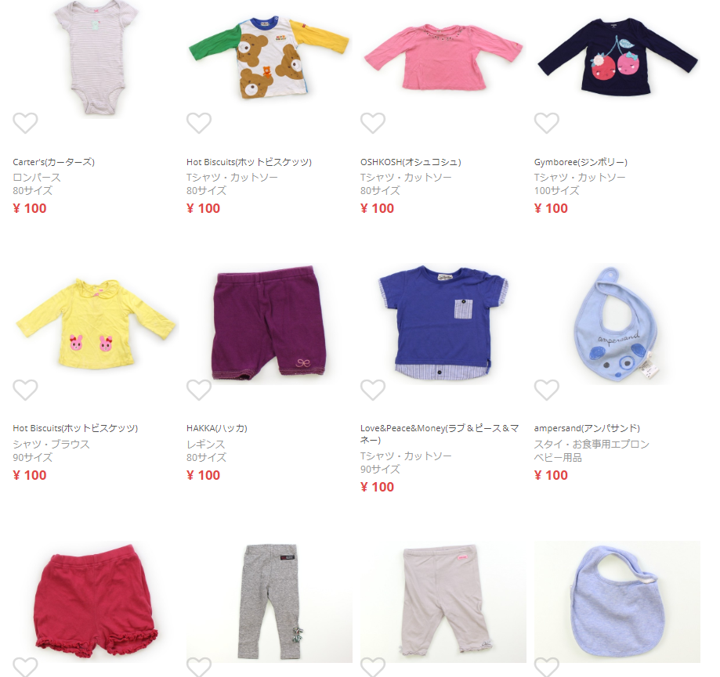This screenshot has width=720, height=677.
Task: Open the Carter's(カーターズ) brand link
Action: click(54, 162)
